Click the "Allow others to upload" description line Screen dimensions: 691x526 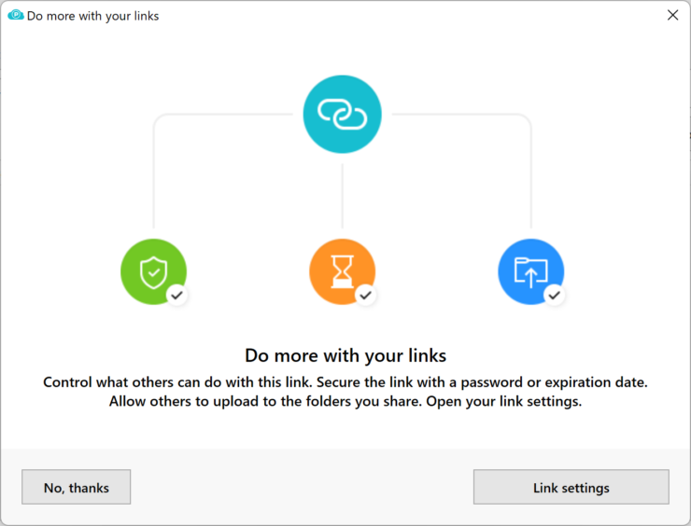coord(345,402)
